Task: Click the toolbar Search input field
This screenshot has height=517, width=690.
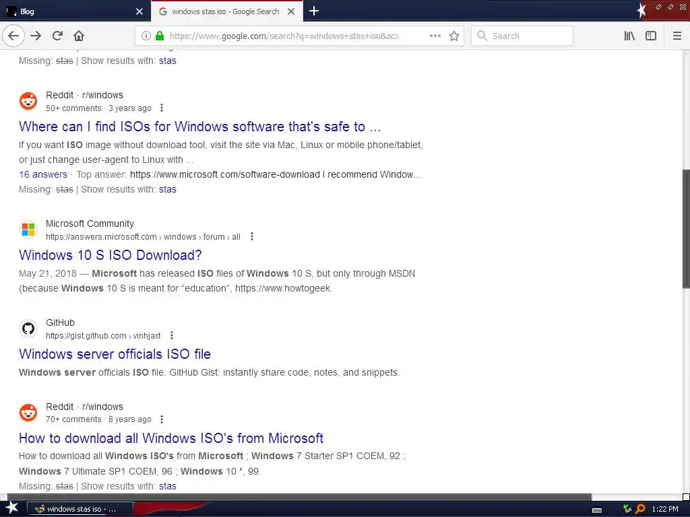Action: pos(522,36)
